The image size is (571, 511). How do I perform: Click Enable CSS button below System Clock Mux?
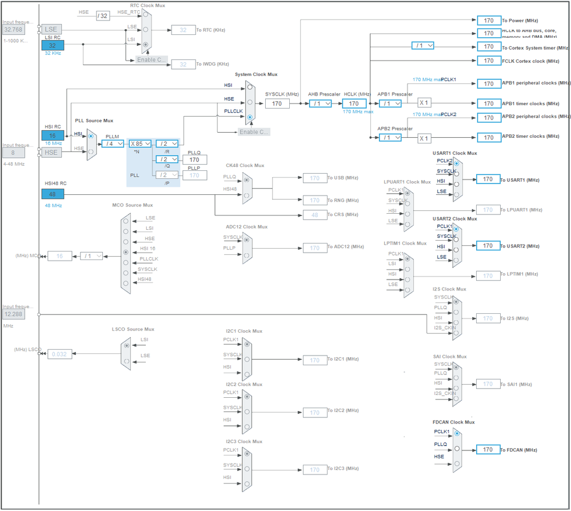254,132
